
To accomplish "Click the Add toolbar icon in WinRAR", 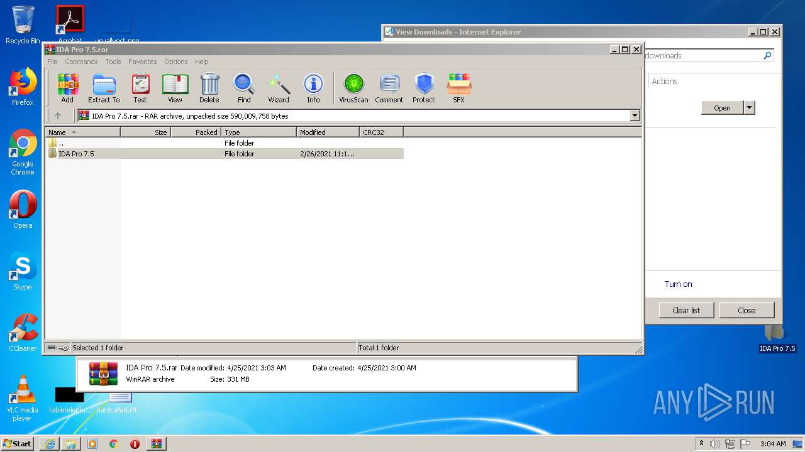I will [x=67, y=88].
